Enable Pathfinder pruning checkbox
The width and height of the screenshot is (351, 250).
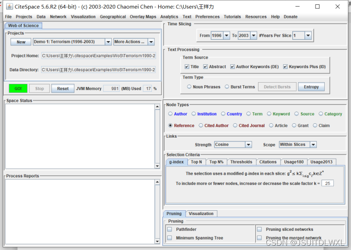[x=170, y=229]
